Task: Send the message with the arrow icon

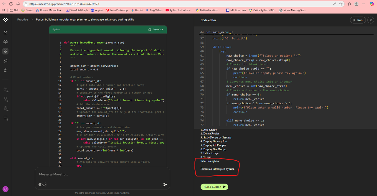Action: coord(165,185)
